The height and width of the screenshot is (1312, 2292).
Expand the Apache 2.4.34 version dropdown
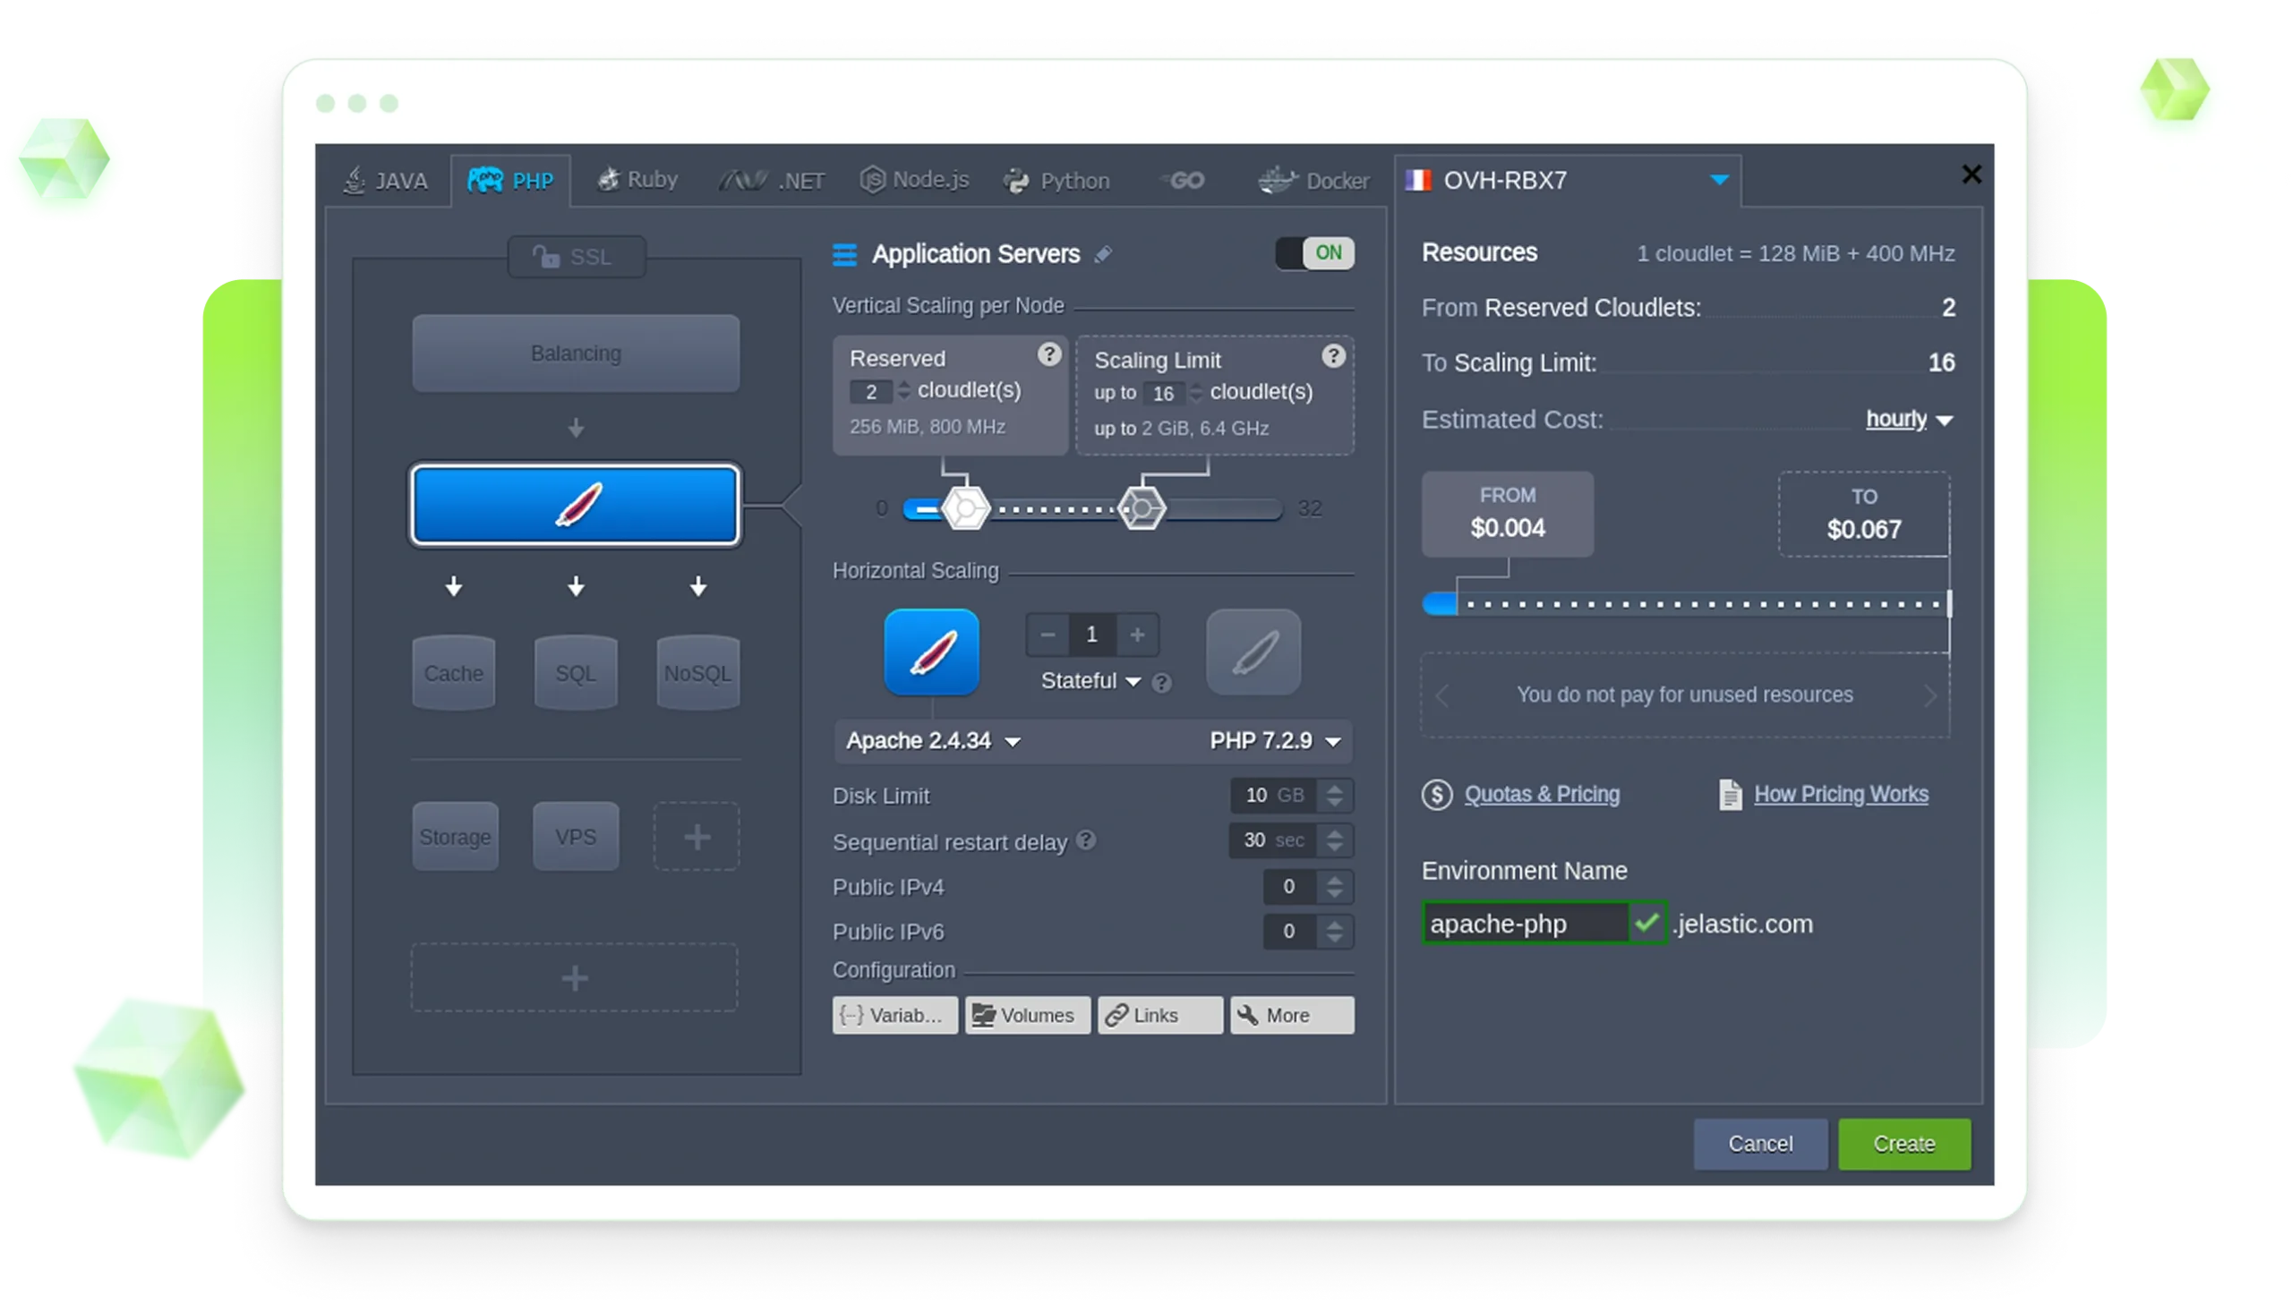(x=934, y=741)
